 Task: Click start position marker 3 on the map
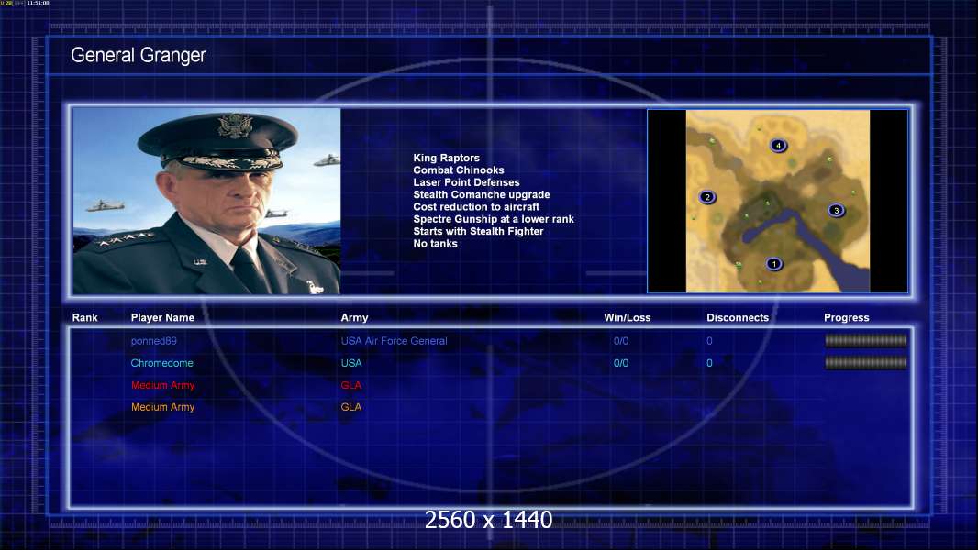click(x=837, y=211)
